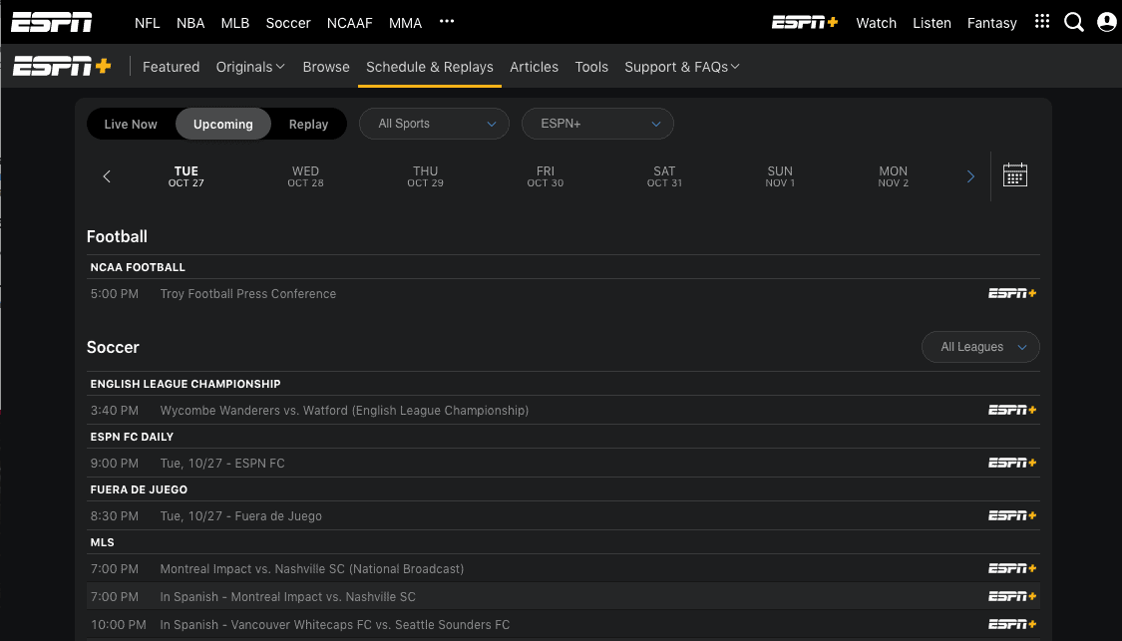Viewport: 1122px width, 641px height.
Task: Open the NCAAF menu item
Action: tap(350, 23)
